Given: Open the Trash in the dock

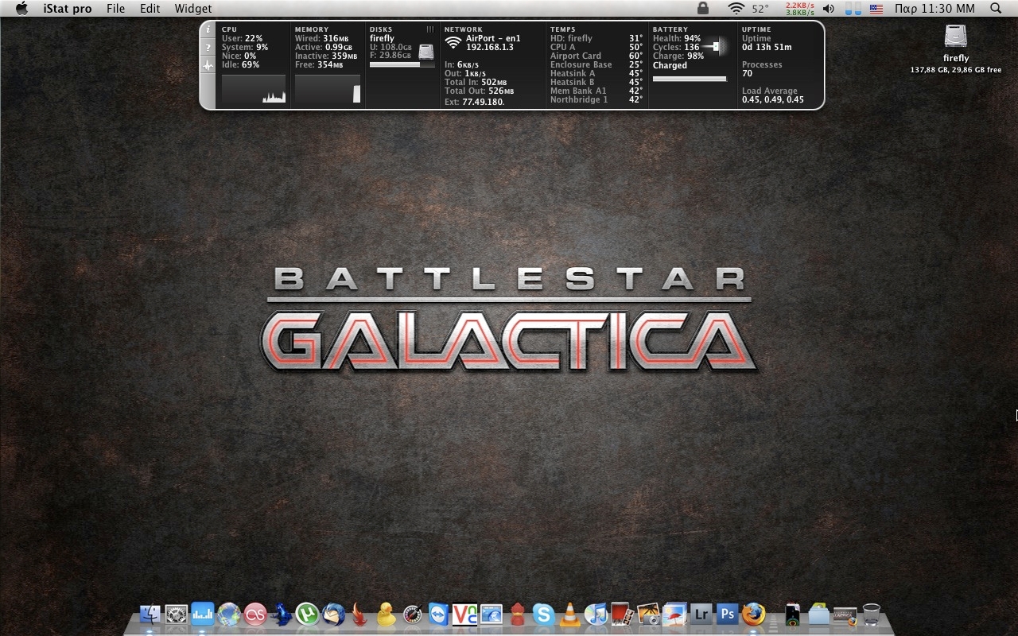Looking at the screenshot, I should (x=871, y=614).
